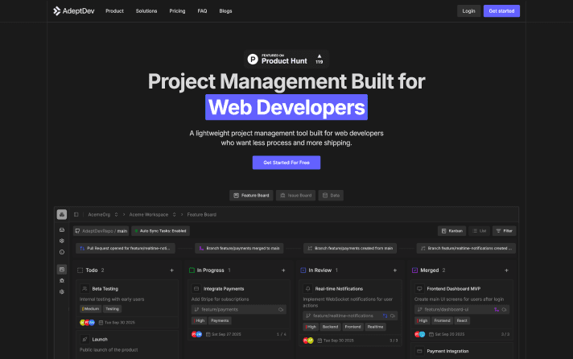Viewport: 573px width, 359px height.
Task: Open the Beta Testing card
Action: pos(127,304)
